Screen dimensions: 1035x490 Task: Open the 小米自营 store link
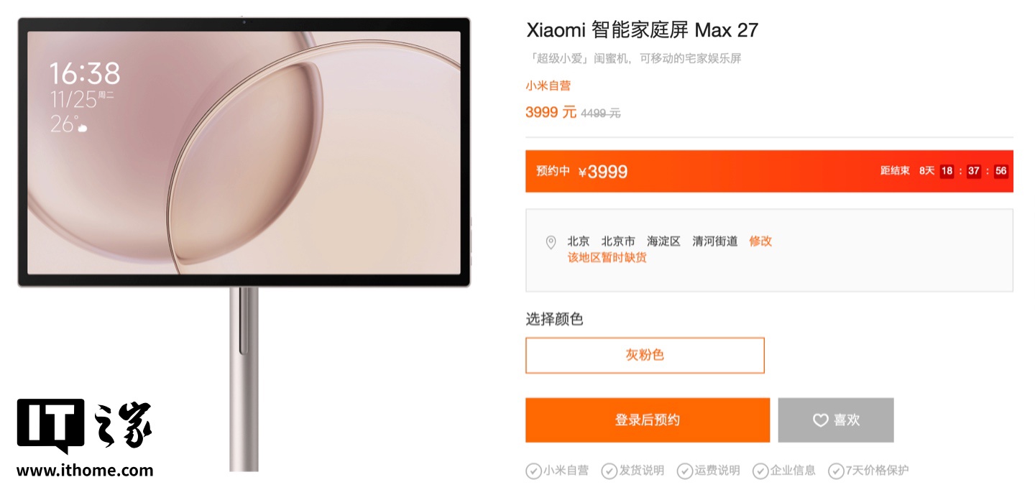coord(548,86)
